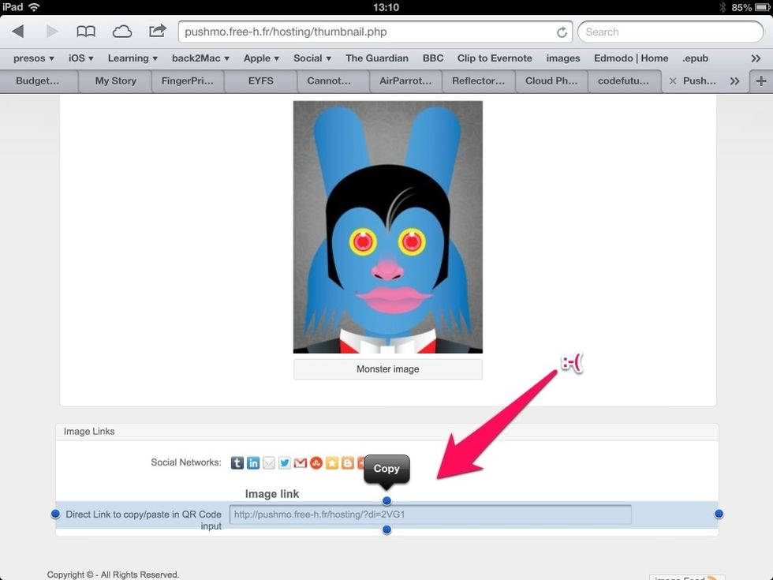Switch to the My Story tab
Image resolution: width=773 pixels, height=580 pixels.
115,80
